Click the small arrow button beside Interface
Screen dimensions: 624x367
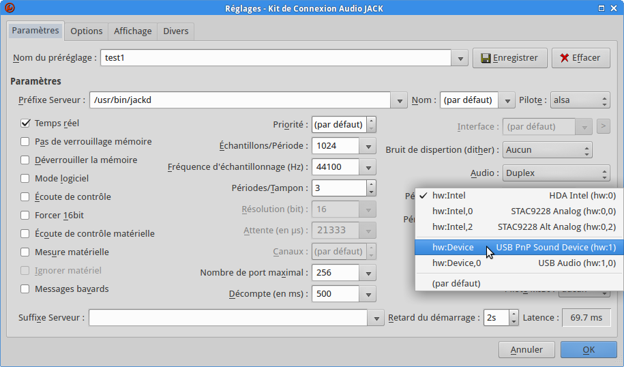[x=603, y=126]
